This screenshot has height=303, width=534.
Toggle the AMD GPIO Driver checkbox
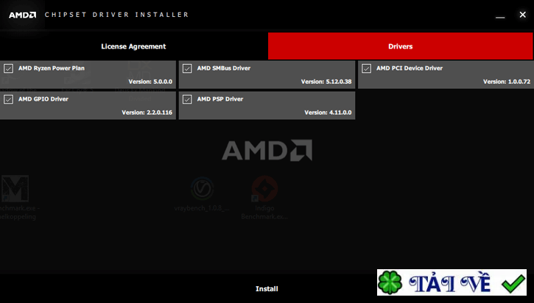click(x=9, y=99)
